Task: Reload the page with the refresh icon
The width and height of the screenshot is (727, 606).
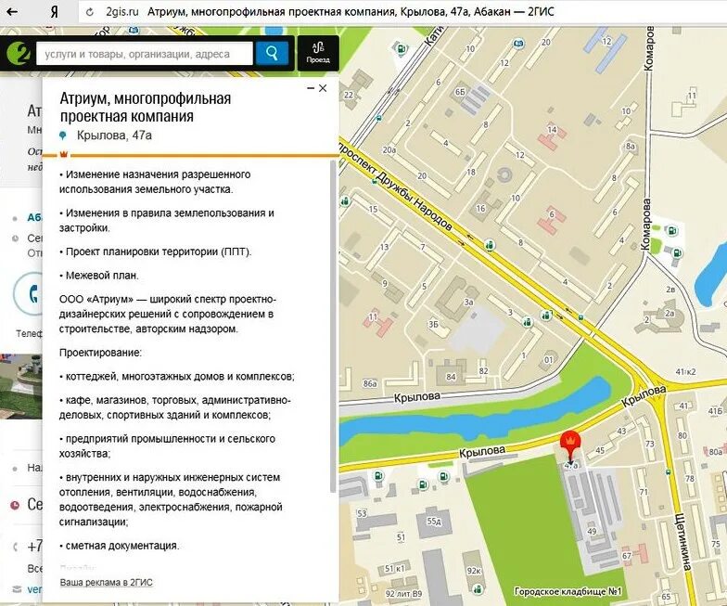Action: [x=90, y=11]
